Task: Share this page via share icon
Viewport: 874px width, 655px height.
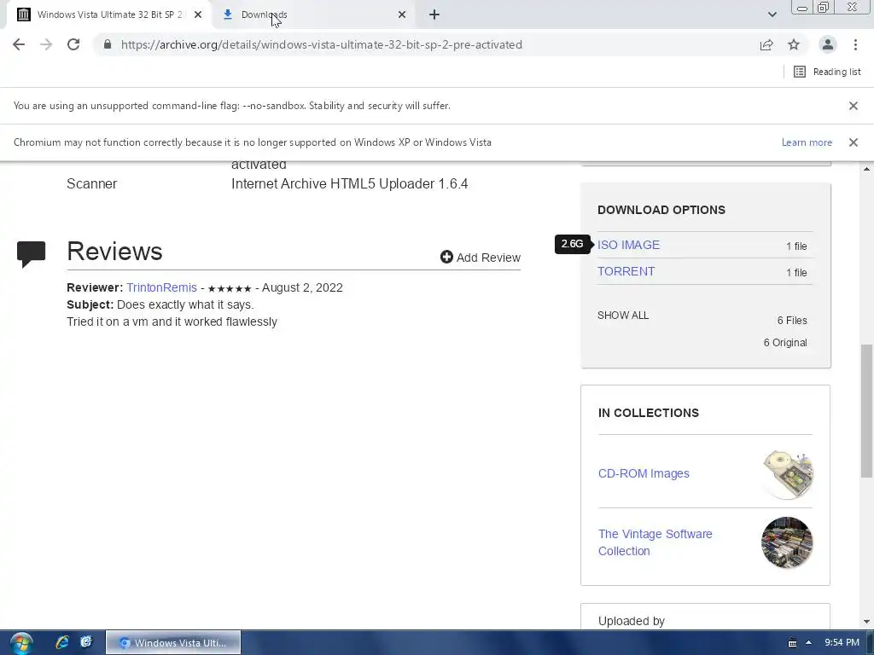Action: click(766, 44)
